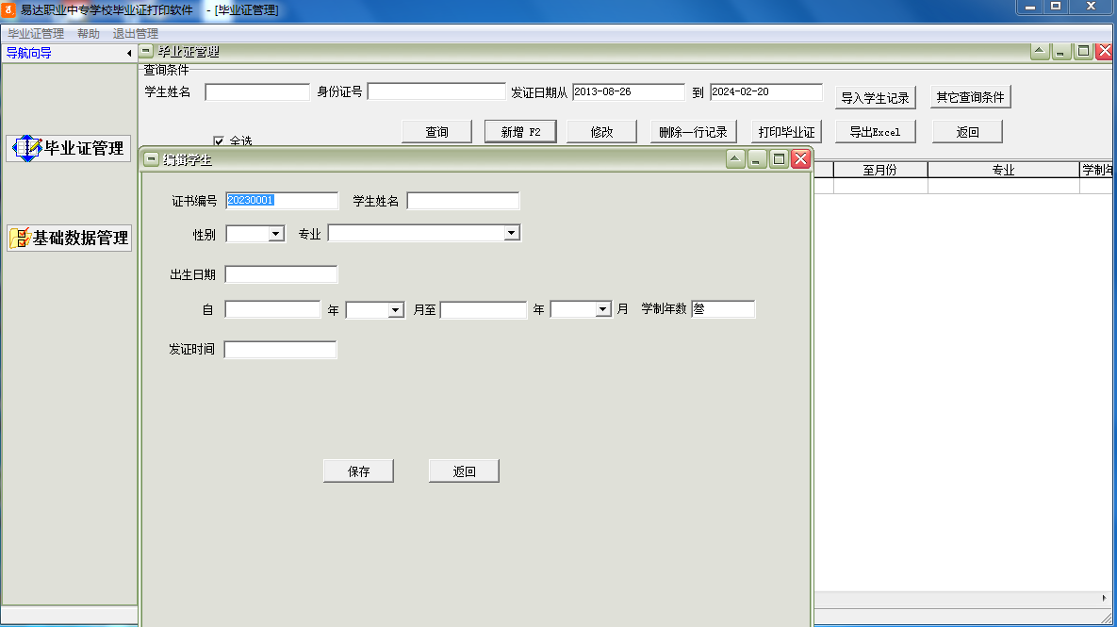Roll up the 毕业证管理 window with the up arrow
Screen dimensions: 1117x627
pyautogui.click(x=1040, y=51)
